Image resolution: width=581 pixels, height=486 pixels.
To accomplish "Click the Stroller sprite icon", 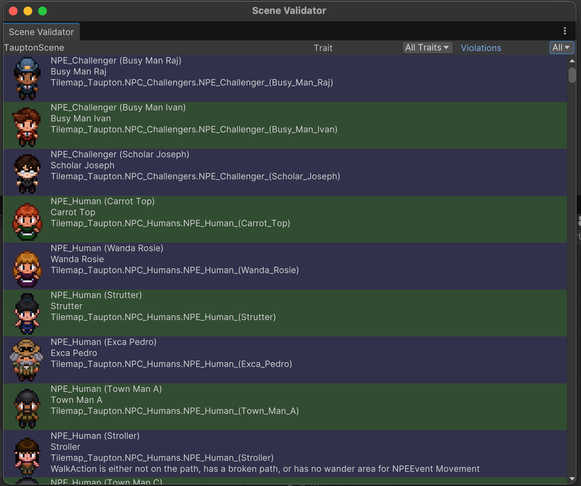I will (x=26, y=456).
